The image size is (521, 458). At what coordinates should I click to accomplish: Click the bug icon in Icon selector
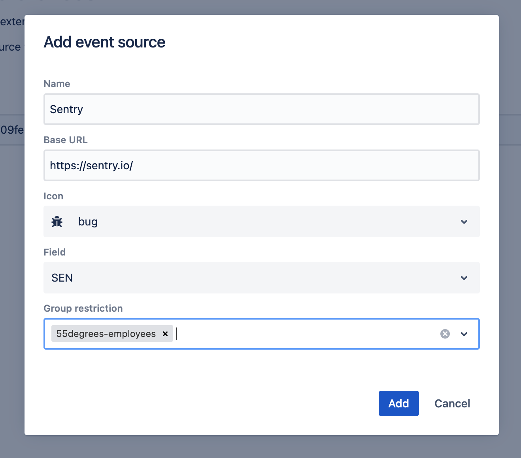click(57, 222)
